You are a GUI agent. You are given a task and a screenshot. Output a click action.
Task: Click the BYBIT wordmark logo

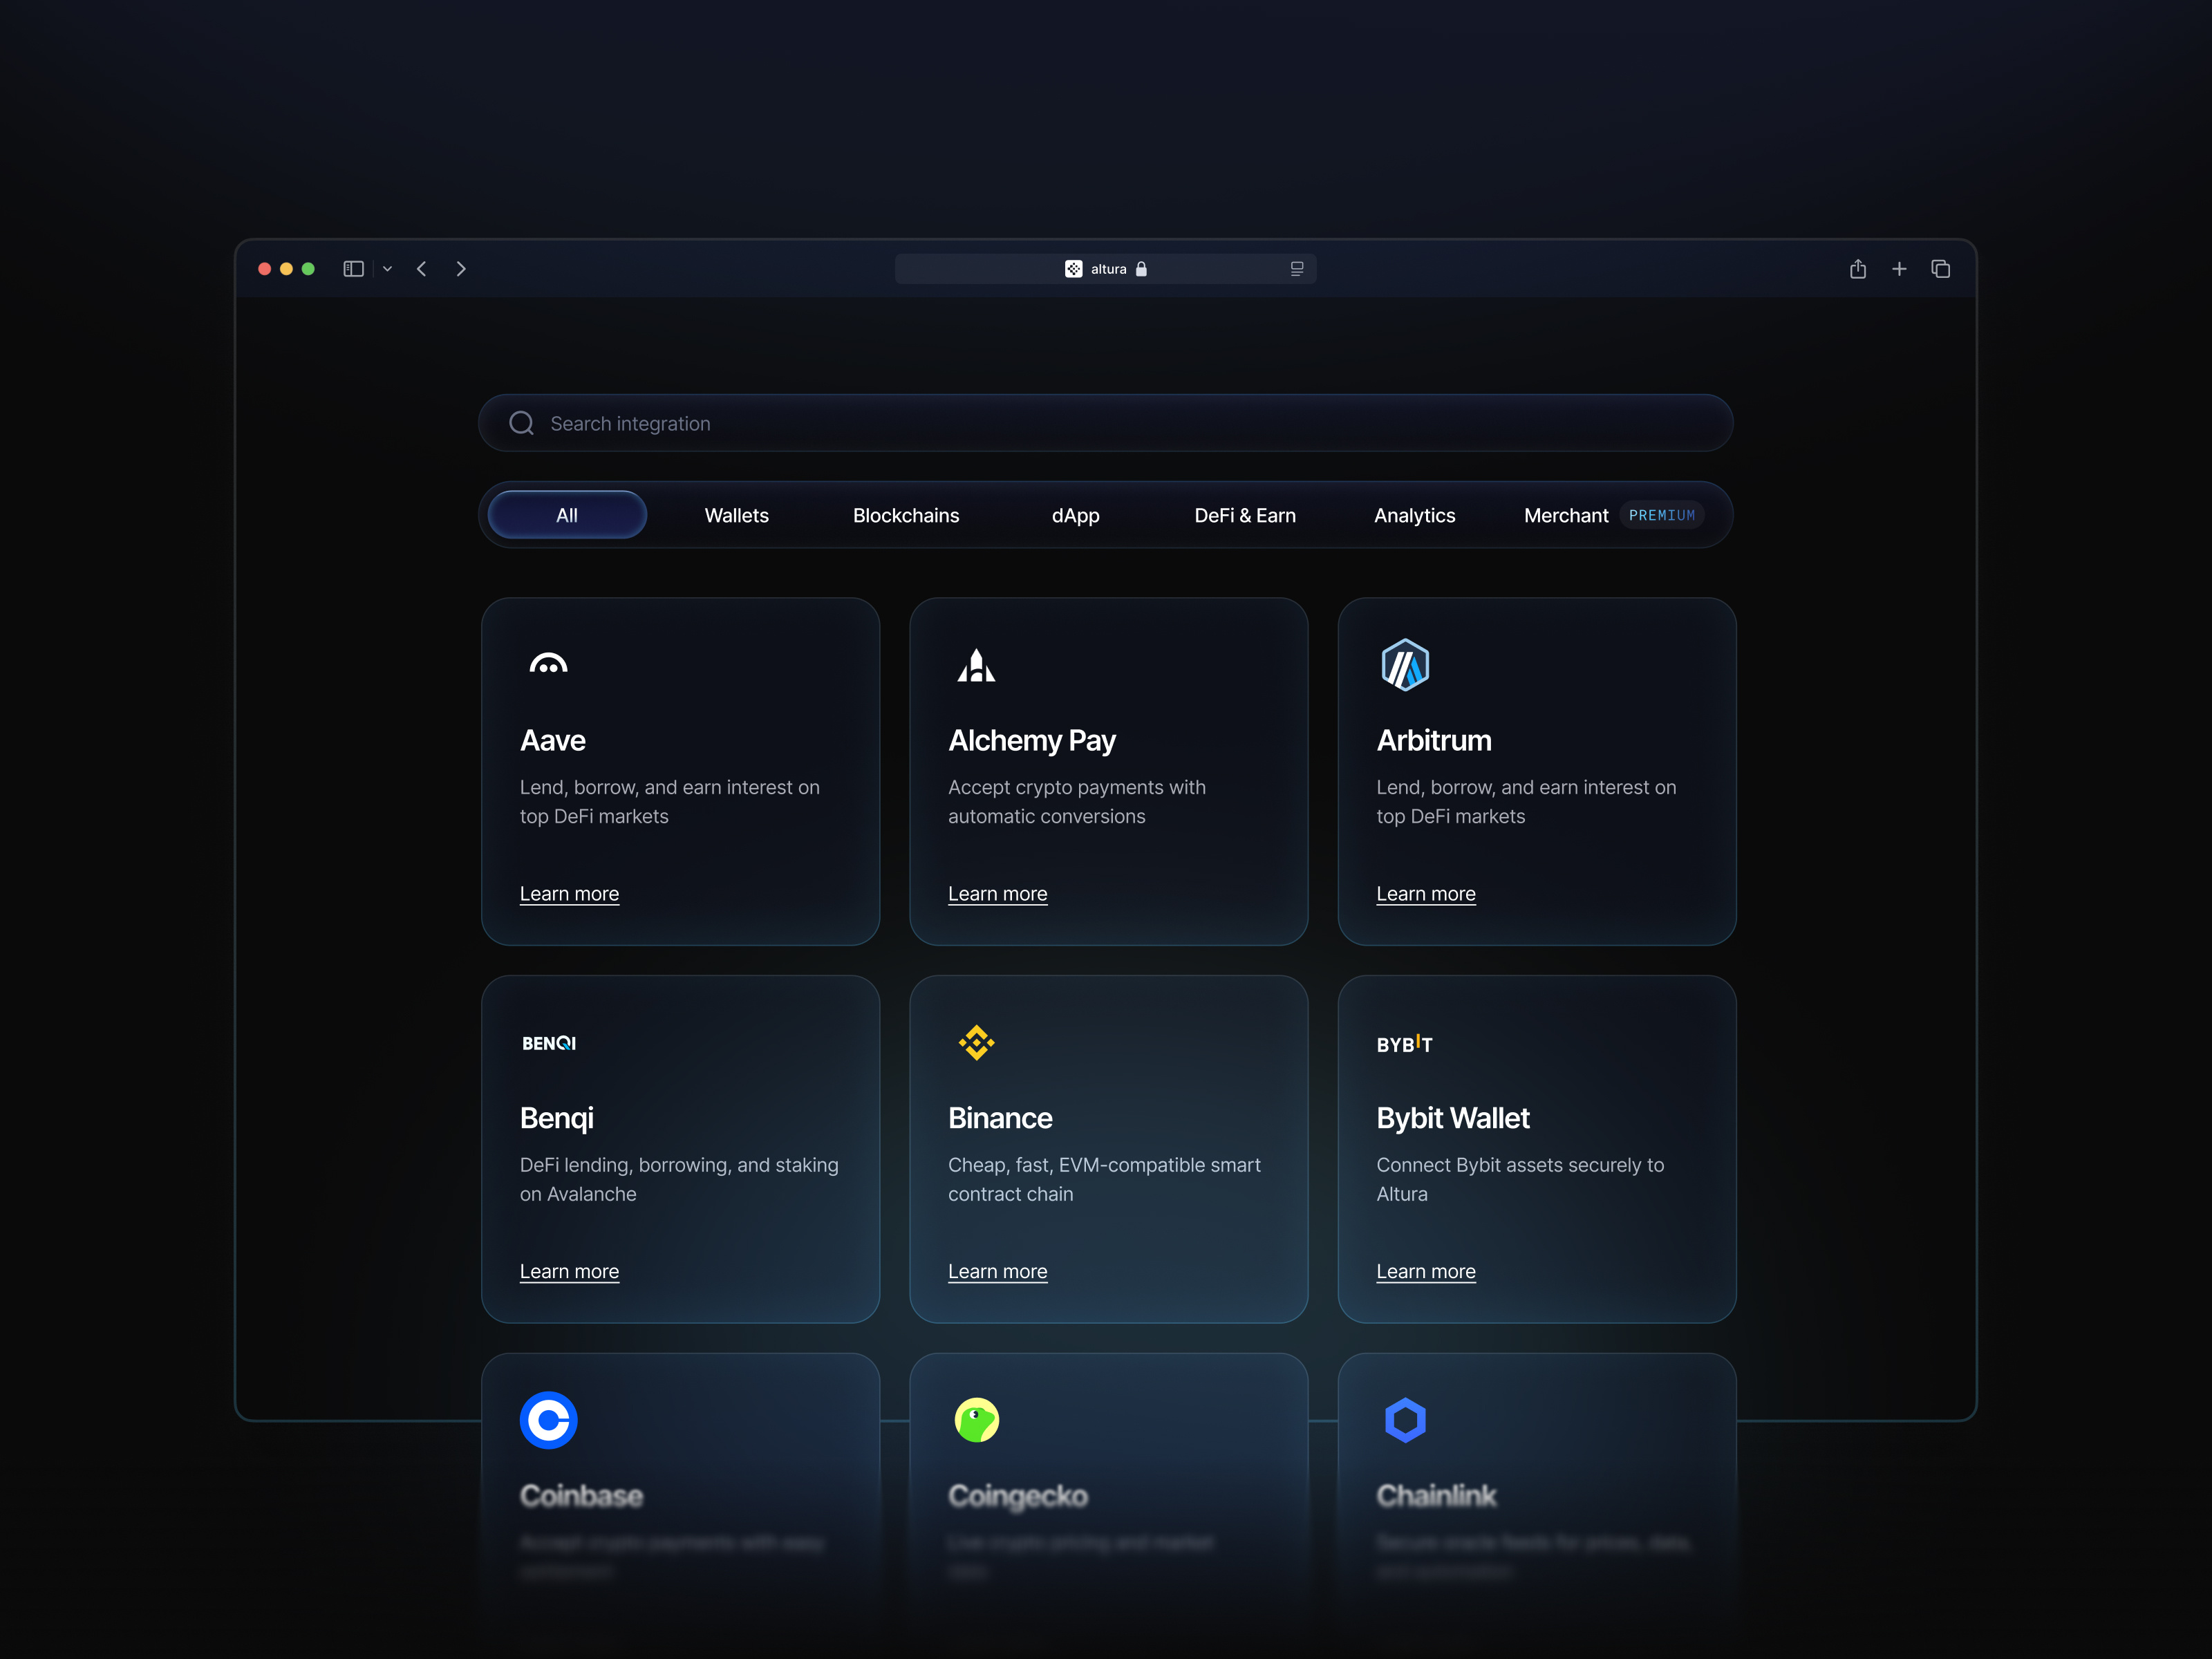(1405, 1043)
